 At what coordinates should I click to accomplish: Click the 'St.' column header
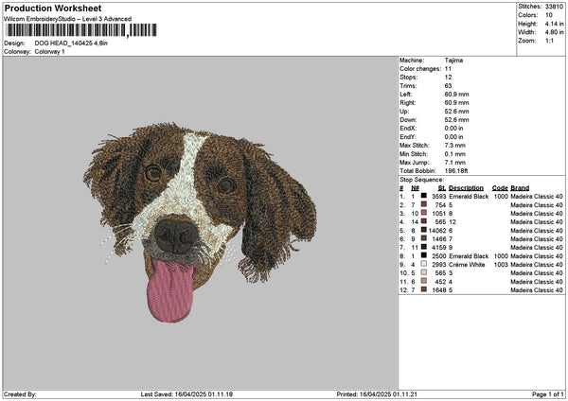441,188
